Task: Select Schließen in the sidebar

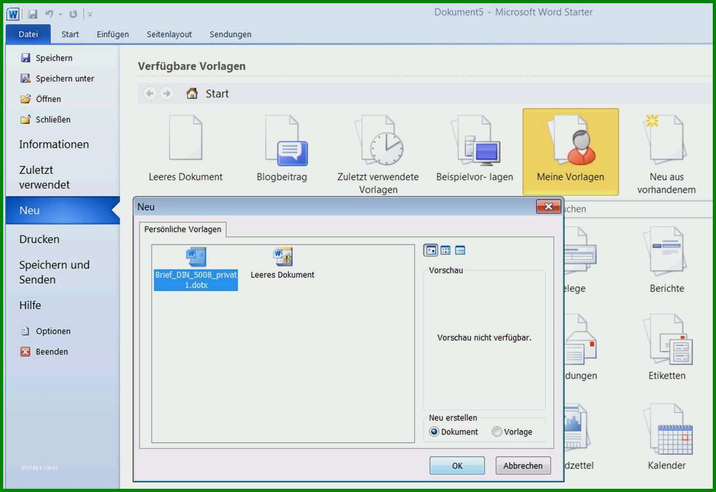Action: tap(45, 120)
